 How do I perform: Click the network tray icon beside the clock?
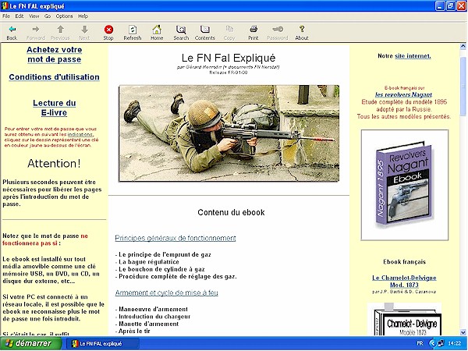click(x=440, y=343)
